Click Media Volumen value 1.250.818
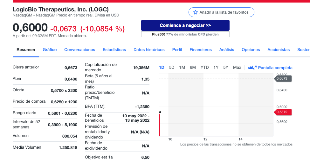 [x=68, y=147]
